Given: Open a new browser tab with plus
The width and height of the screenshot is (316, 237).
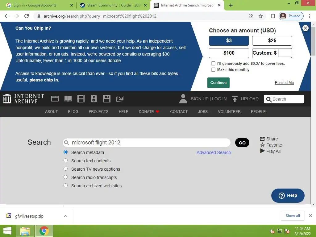Looking at the screenshot, I should [x=231, y=5].
